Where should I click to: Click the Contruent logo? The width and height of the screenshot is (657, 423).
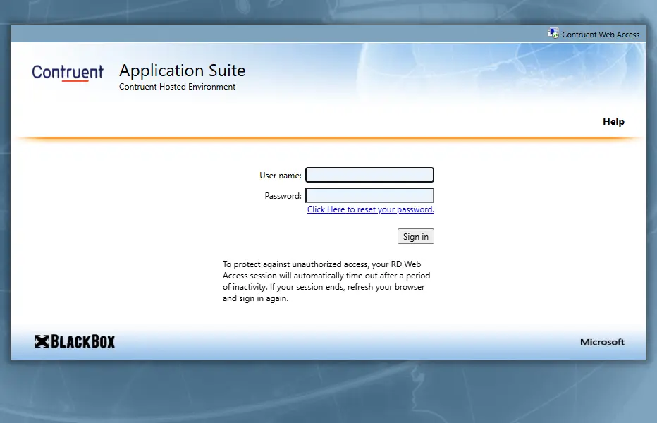tap(68, 72)
